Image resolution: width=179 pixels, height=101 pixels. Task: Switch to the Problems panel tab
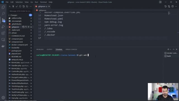pos(40,49)
